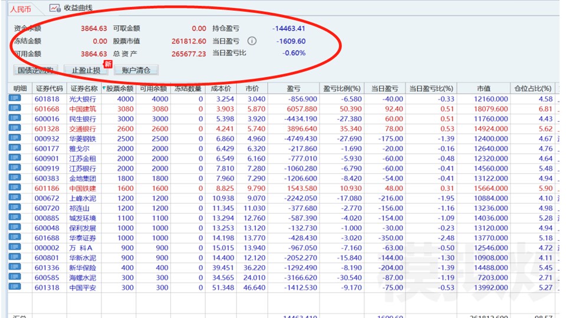Click 冻结数量 column header
Image resolution: width=566 pixels, height=318 pixels.
187,88
